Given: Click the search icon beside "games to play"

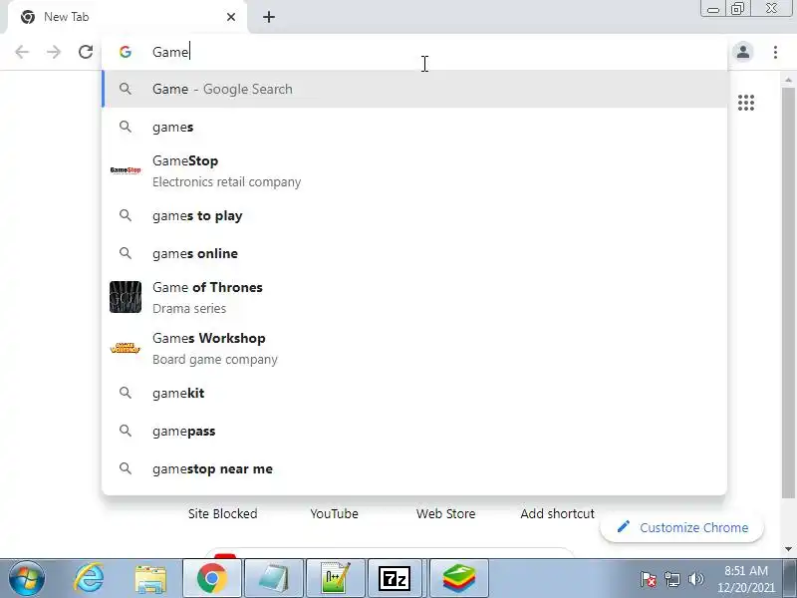Looking at the screenshot, I should [126, 215].
